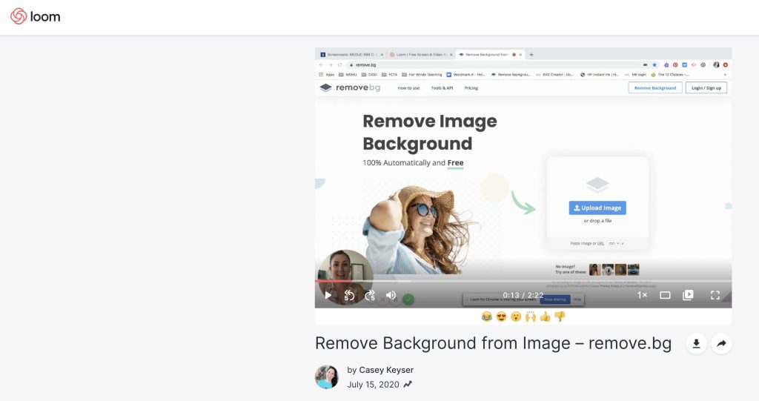Image resolution: width=759 pixels, height=401 pixels.
Task: Click the Loom logo in the header
Action: [36, 16]
